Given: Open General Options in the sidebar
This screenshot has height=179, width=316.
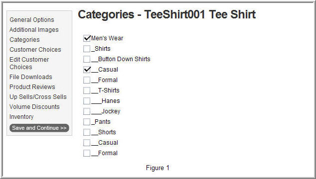Looking at the screenshot, I should tap(32, 20).
